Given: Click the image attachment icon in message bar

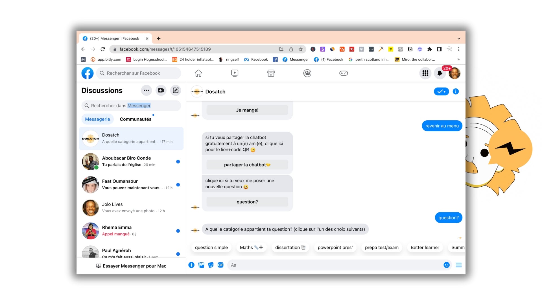Looking at the screenshot, I should [201, 265].
